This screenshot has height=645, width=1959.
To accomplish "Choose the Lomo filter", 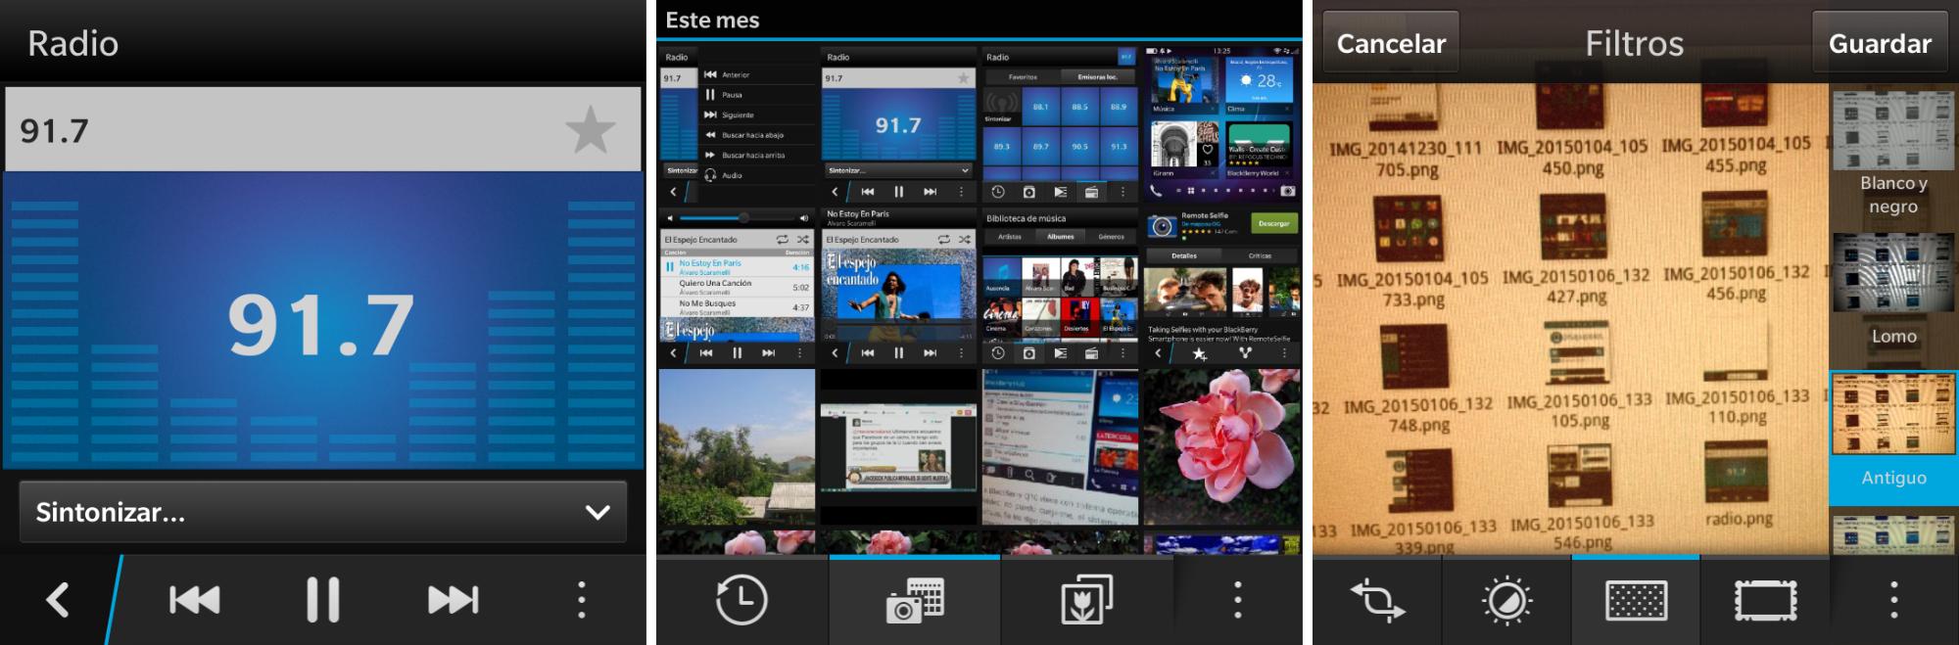I will pyautogui.click(x=1892, y=294).
